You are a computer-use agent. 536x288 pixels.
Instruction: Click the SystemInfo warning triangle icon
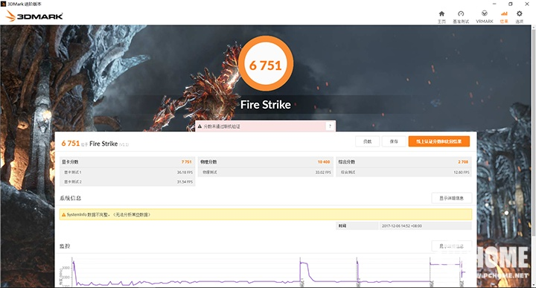63,215
